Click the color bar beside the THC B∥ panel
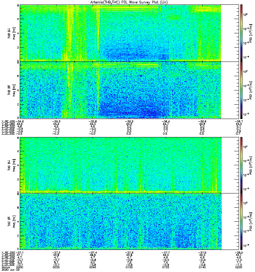 coord(241,222)
